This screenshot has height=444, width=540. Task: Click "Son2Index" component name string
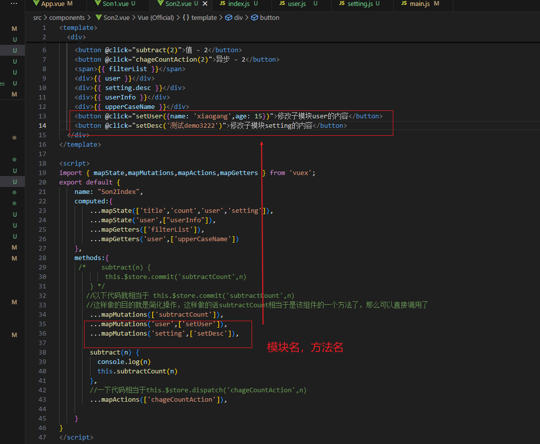pyautogui.click(x=118, y=192)
